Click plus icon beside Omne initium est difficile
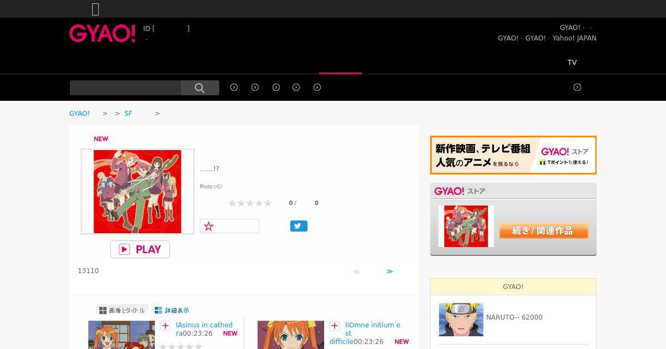The image size is (666, 349). [335, 326]
